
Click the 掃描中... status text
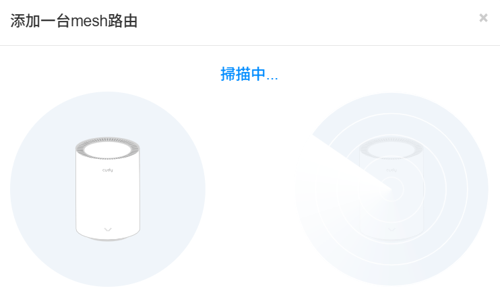(249, 74)
